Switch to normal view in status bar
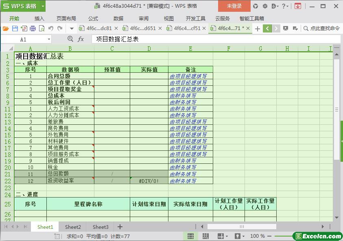This screenshot has width=343, height=241. 190,236
